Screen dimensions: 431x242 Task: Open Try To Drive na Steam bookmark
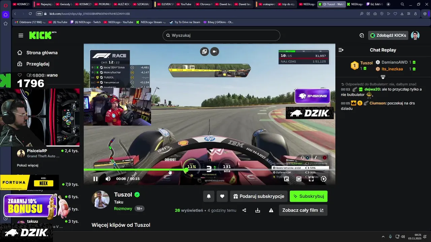(x=185, y=22)
